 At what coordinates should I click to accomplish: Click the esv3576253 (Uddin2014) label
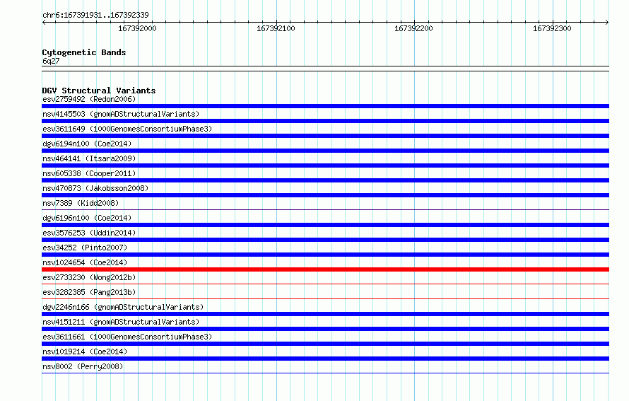point(89,233)
